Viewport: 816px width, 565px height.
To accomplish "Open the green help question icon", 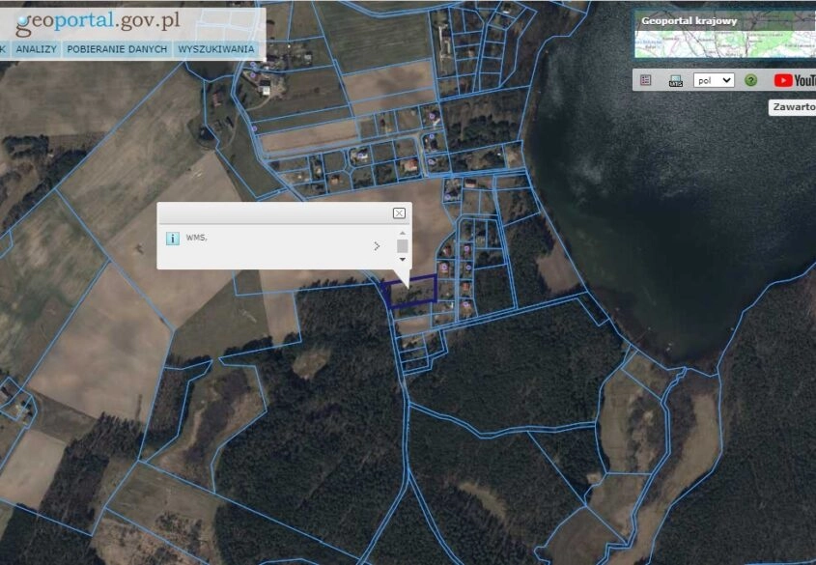I will coord(750,81).
